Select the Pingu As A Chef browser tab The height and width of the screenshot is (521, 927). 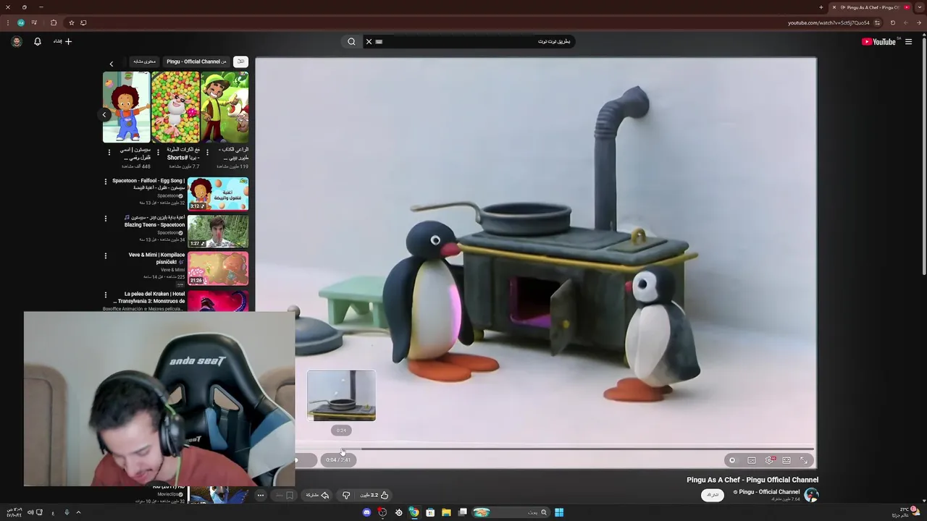872,7
